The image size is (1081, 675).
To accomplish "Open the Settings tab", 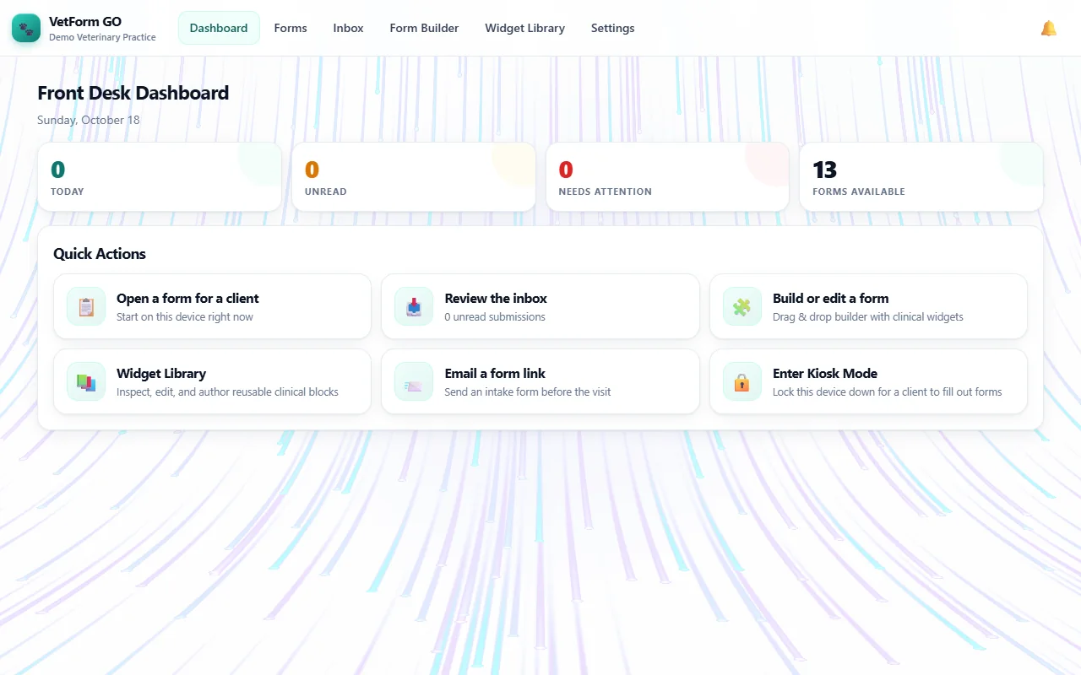I will (x=612, y=28).
